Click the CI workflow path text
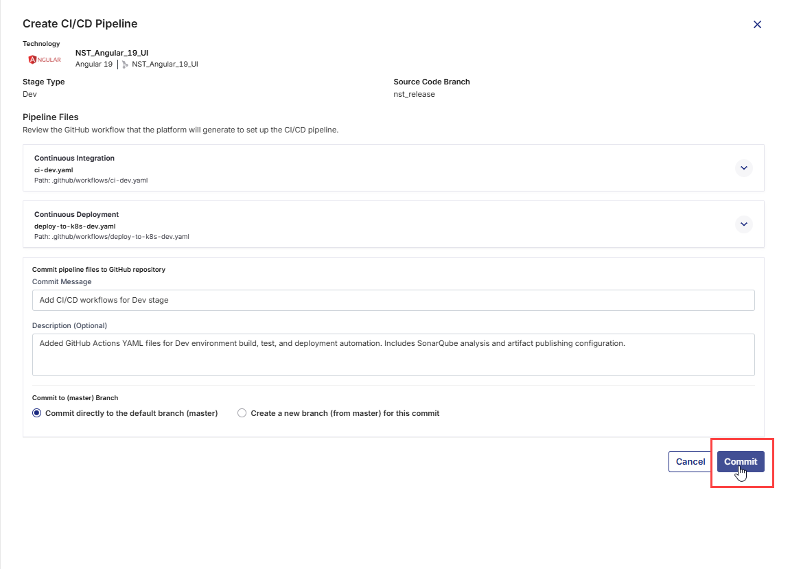 pyautogui.click(x=91, y=181)
